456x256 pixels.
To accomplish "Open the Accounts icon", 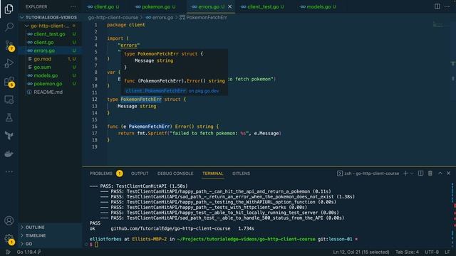I will pyautogui.click(x=9, y=220).
